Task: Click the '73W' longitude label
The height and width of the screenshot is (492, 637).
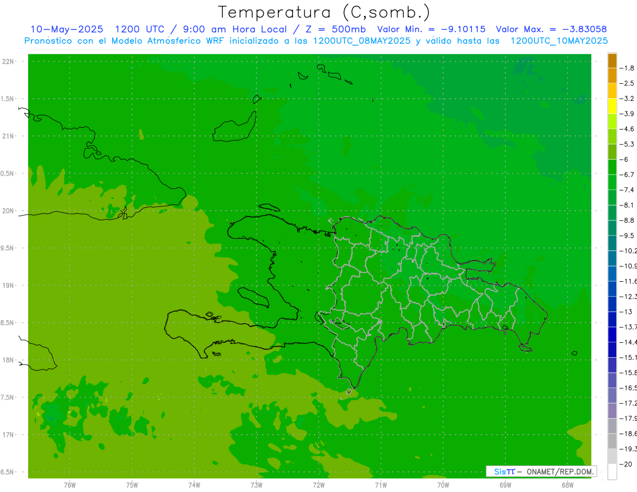Action: [256, 485]
